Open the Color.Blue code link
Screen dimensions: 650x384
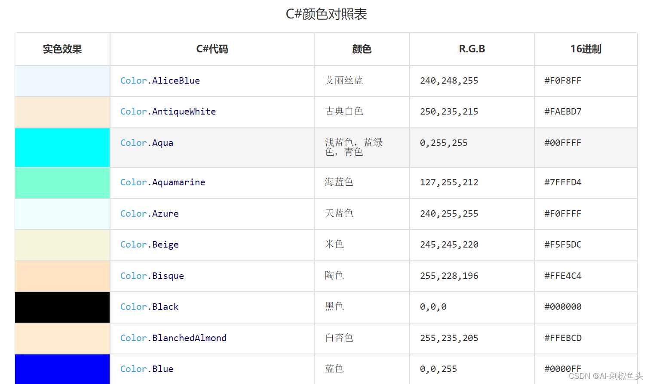pyautogui.click(x=147, y=369)
